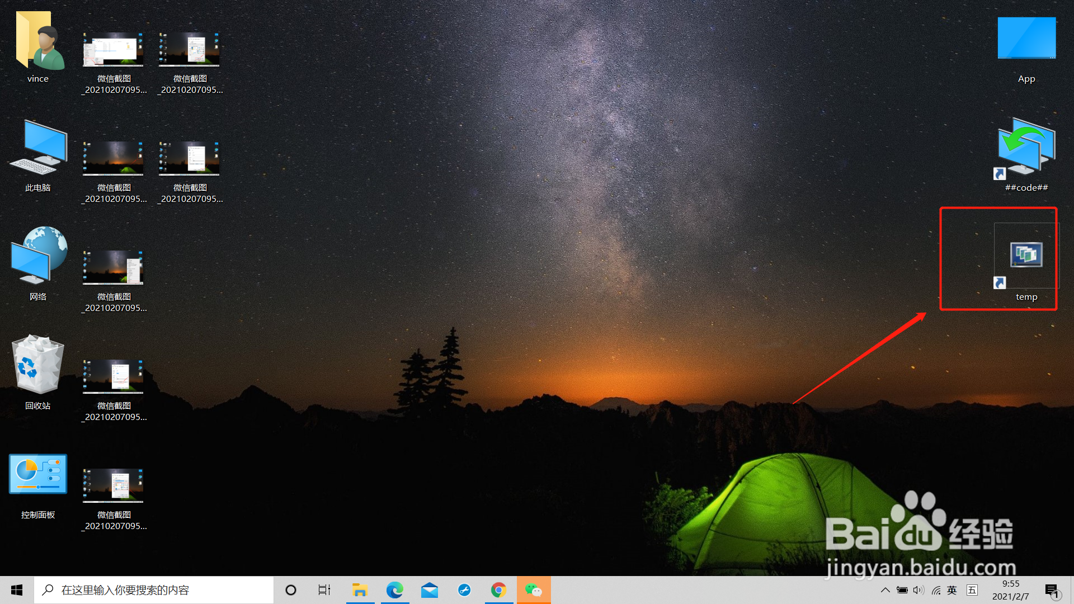Open File Explorer from taskbar
Screen dimensions: 1074x604
click(360, 590)
